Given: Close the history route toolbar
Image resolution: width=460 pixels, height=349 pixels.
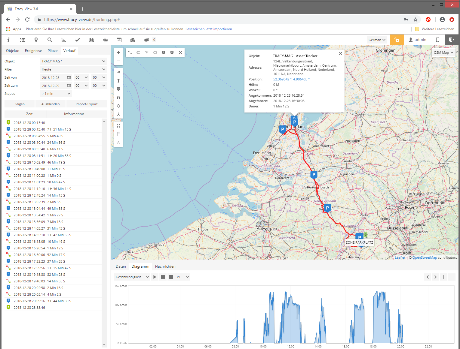Looking at the screenshot, I should (x=180, y=53).
